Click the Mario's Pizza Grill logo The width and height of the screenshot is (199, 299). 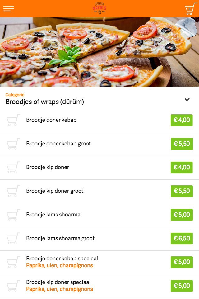(99, 8)
